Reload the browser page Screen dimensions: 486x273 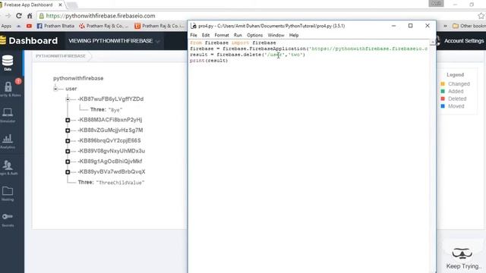pyautogui.click(x=19, y=16)
